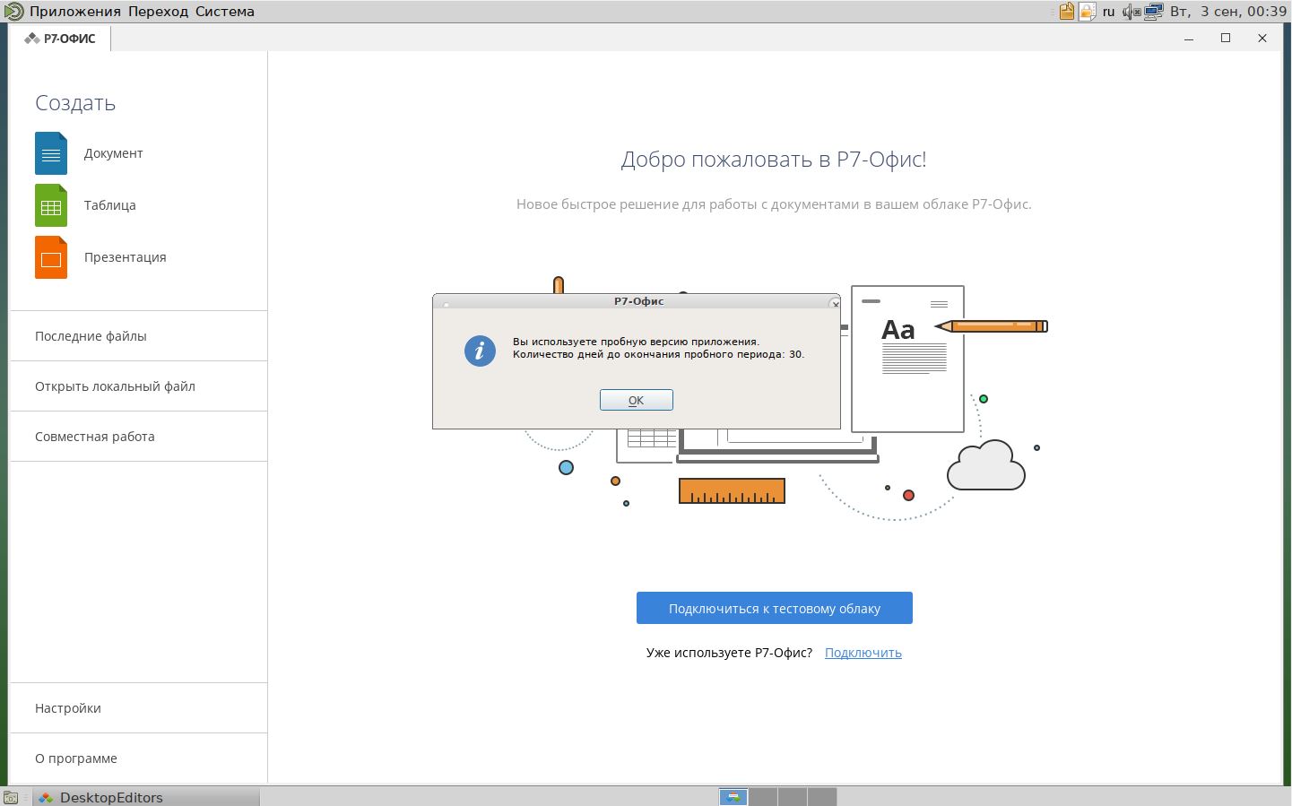Follow the Подключить link
This screenshot has width=1292, height=806.
[x=863, y=653]
